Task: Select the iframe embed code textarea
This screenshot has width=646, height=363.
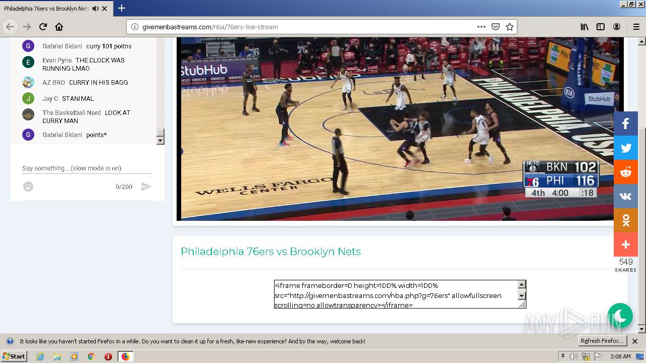Action: pyautogui.click(x=396, y=294)
